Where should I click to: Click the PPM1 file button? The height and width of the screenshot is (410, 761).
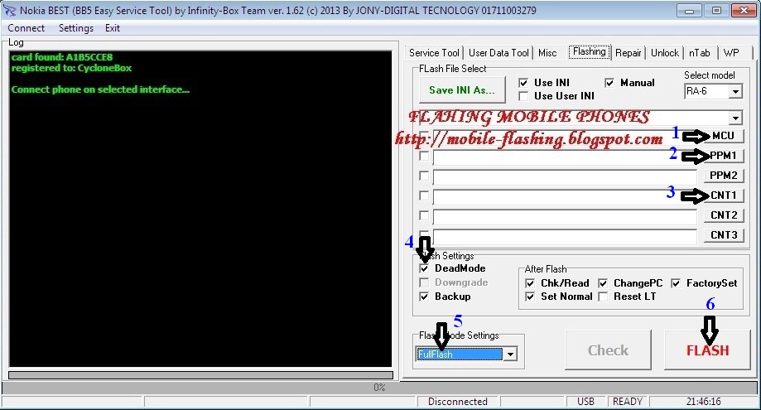(723, 156)
